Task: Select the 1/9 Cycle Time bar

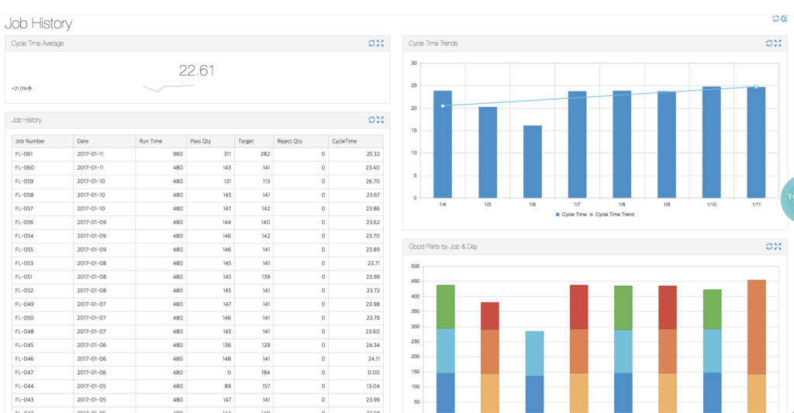Action: [x=666, y=145]
